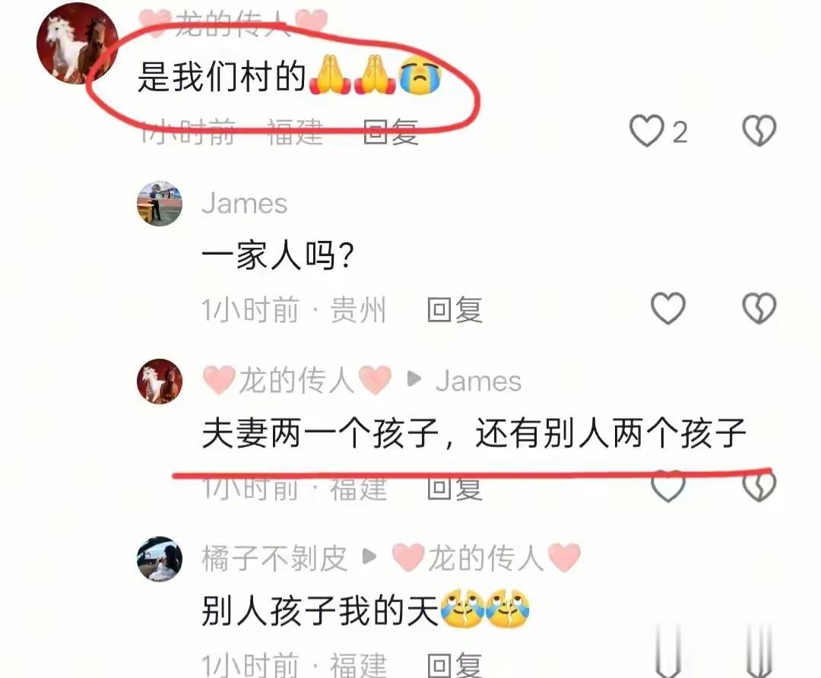This screenshot has width=821, height=678.
Task: Like James's comment asking 一家人吗
Action: (x=668, y=308)
